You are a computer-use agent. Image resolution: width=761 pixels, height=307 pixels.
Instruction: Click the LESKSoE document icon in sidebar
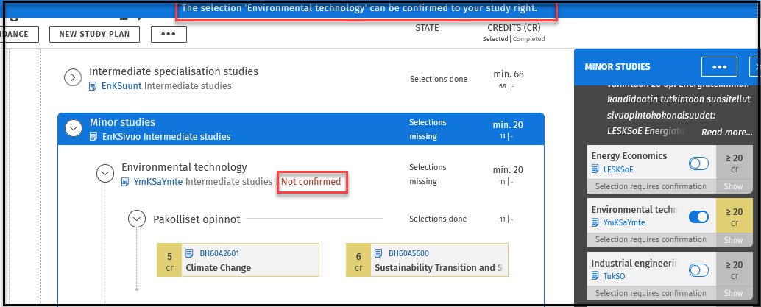click(x=595, y=169)
